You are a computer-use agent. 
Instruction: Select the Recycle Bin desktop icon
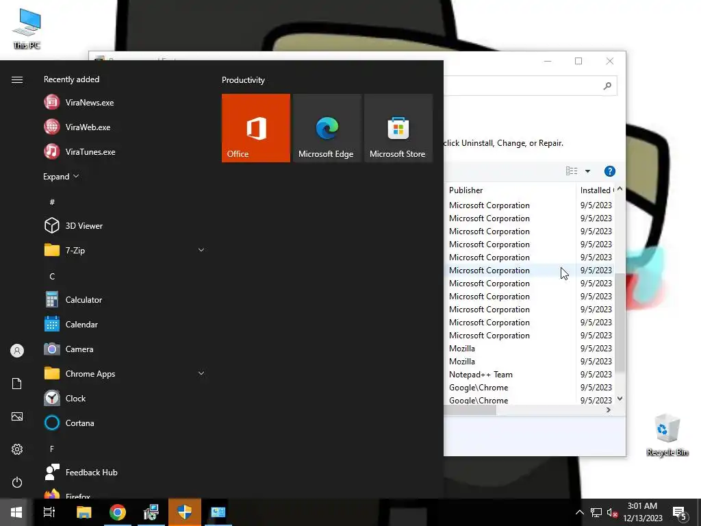coord(667,434)
